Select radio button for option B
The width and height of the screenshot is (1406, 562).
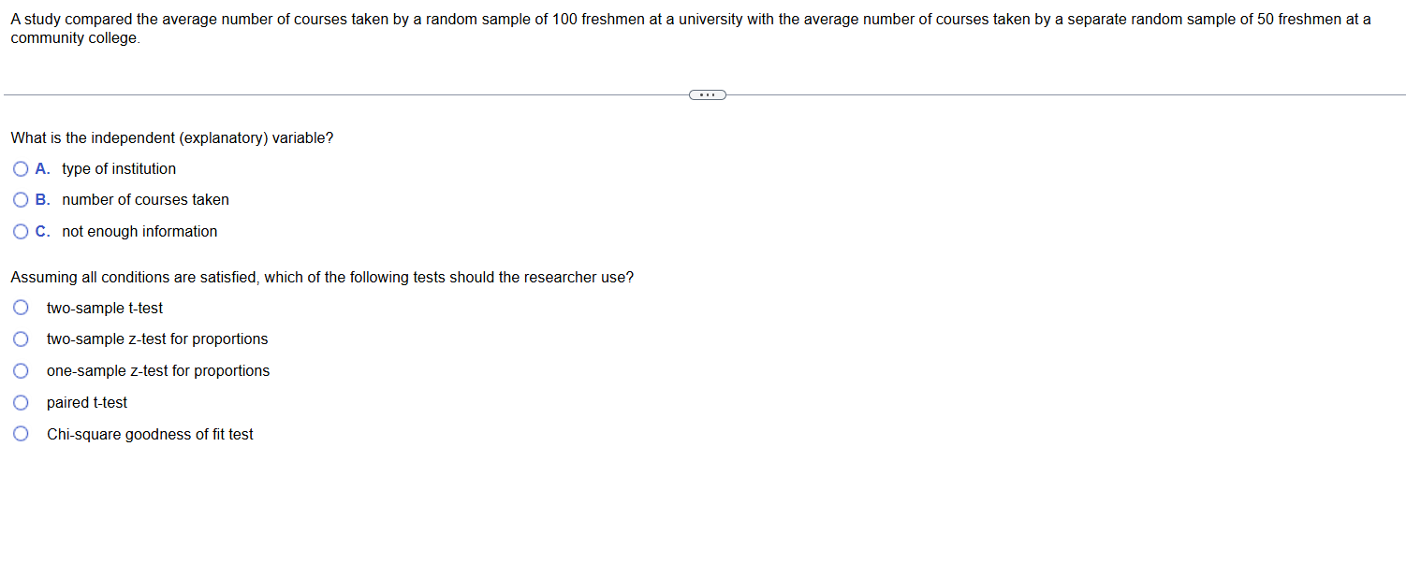21,200
